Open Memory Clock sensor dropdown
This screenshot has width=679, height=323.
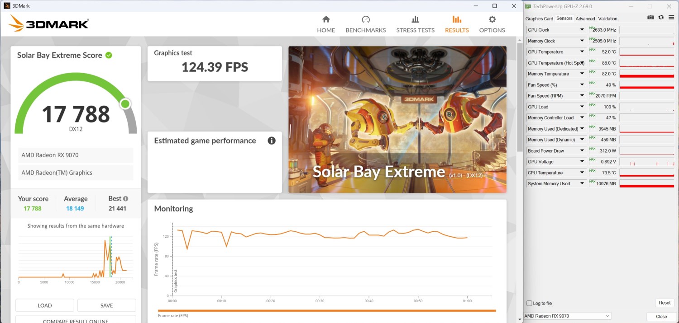tap(582, 41)
